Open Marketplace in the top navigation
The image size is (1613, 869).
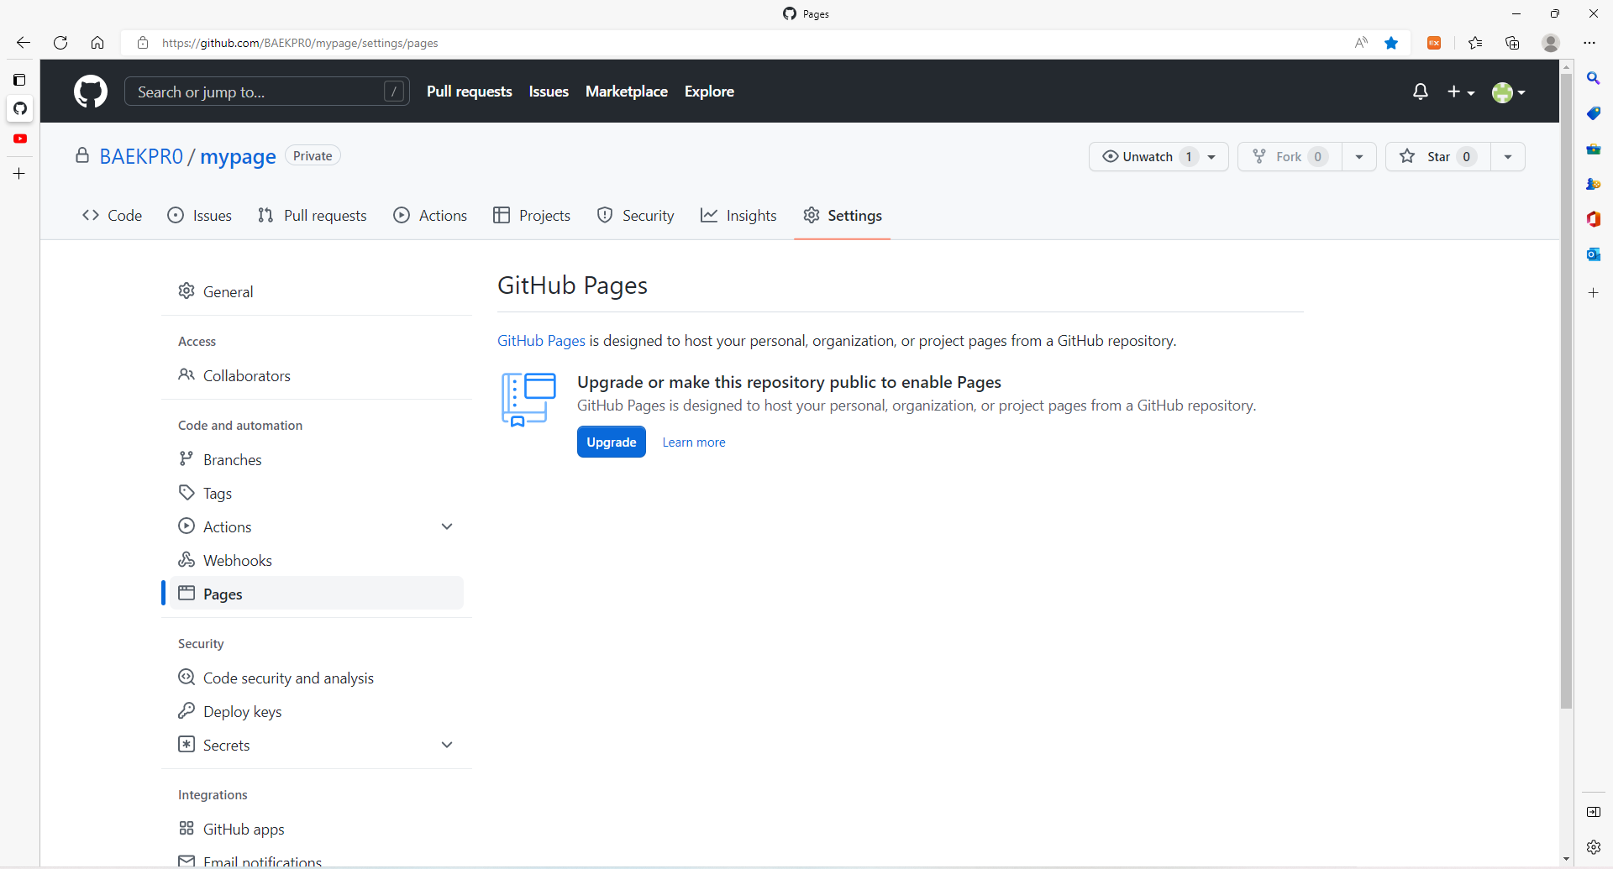[627, 92]
